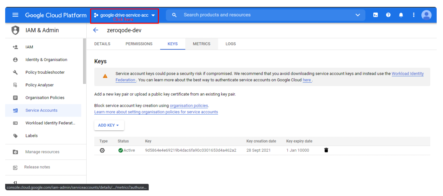The width and height of the screenshot is (443, 196).
Task: Click the '28 Sept 2021' creation date
Action: (258, 150)
